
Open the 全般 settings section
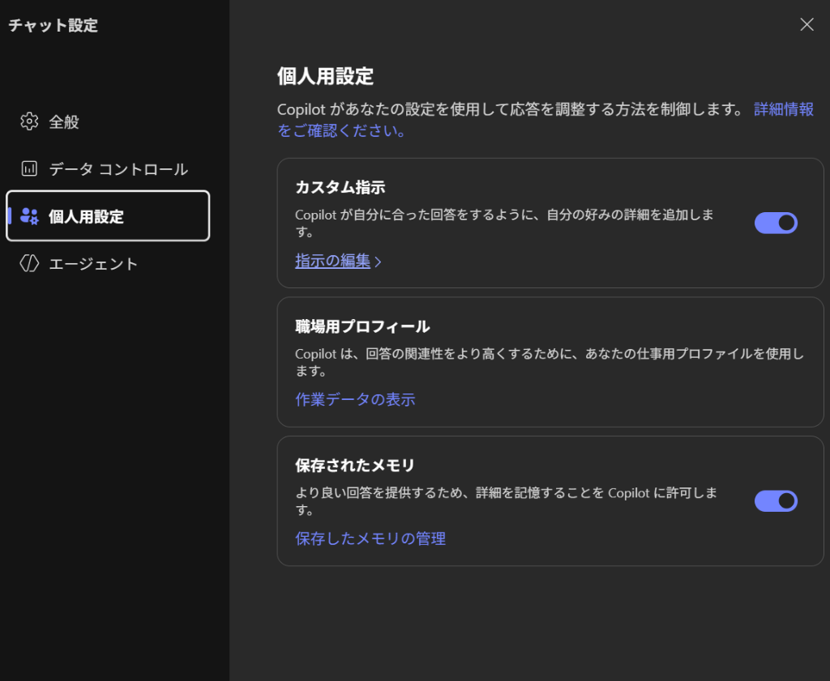(x=64, y=122)
